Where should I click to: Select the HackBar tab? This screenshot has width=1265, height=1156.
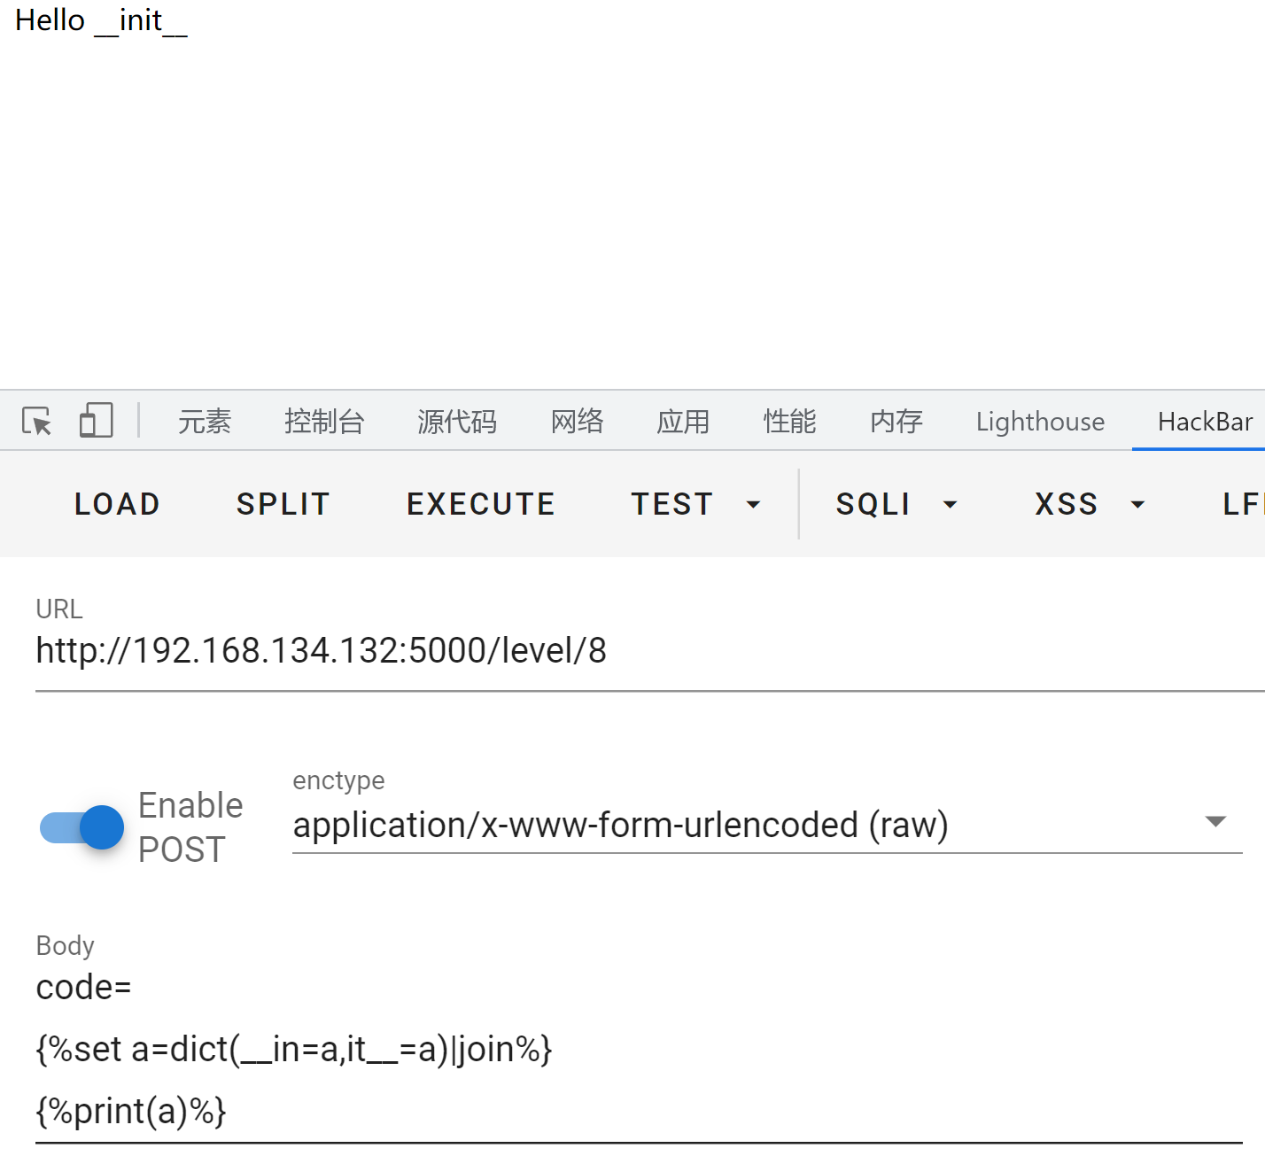[1205, 422]
